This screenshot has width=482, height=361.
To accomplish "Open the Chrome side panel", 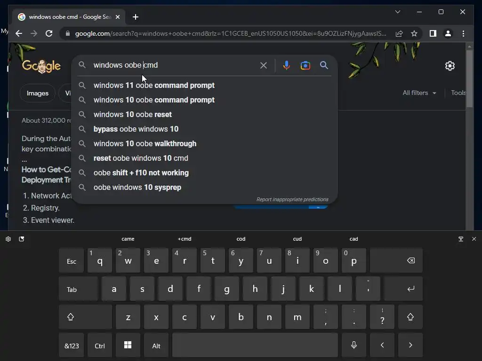I will coord(433,33).
